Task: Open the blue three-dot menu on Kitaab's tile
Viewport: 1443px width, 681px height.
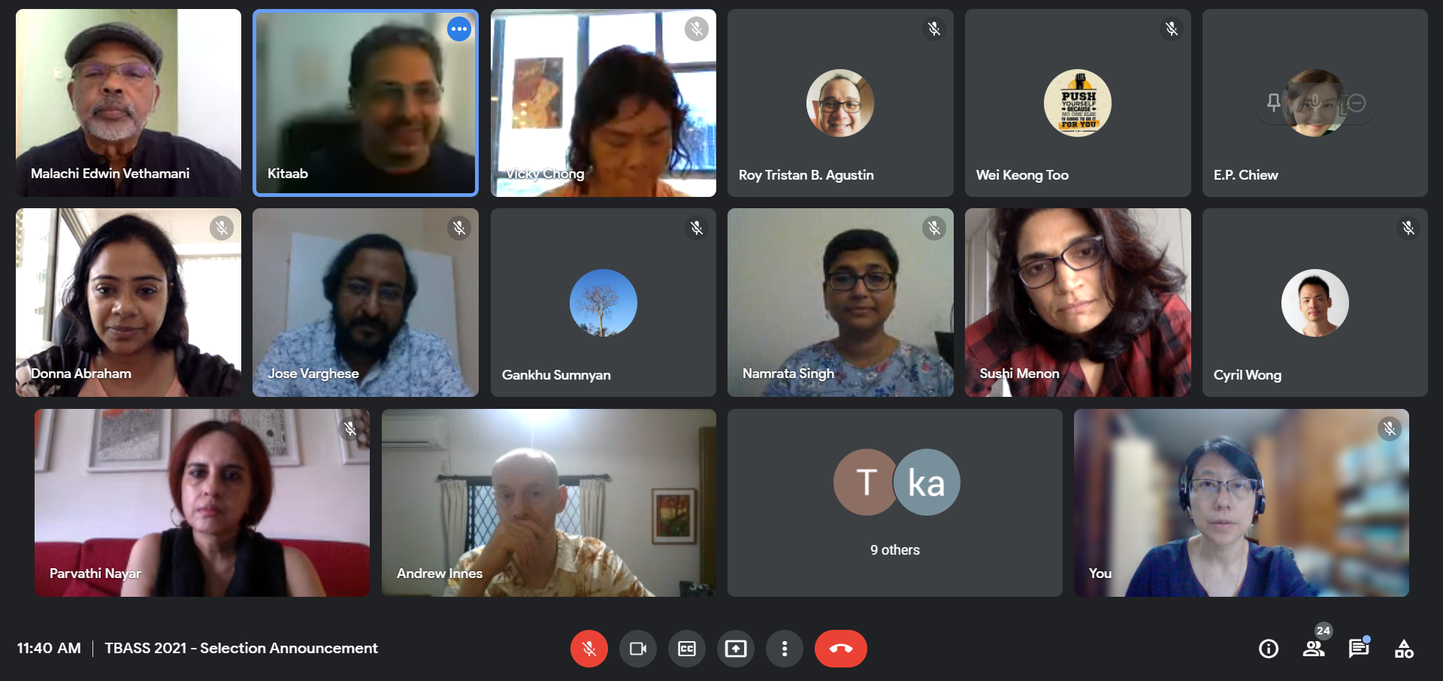Action: 459,29
